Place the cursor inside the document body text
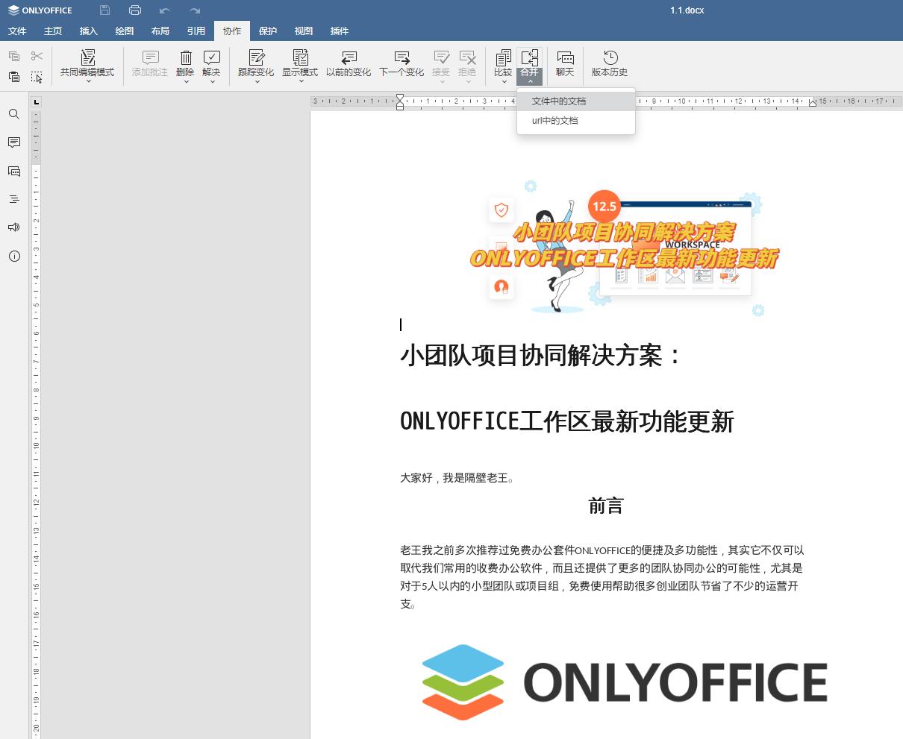This screenshot has height=739, width=903. click(597, 567)
